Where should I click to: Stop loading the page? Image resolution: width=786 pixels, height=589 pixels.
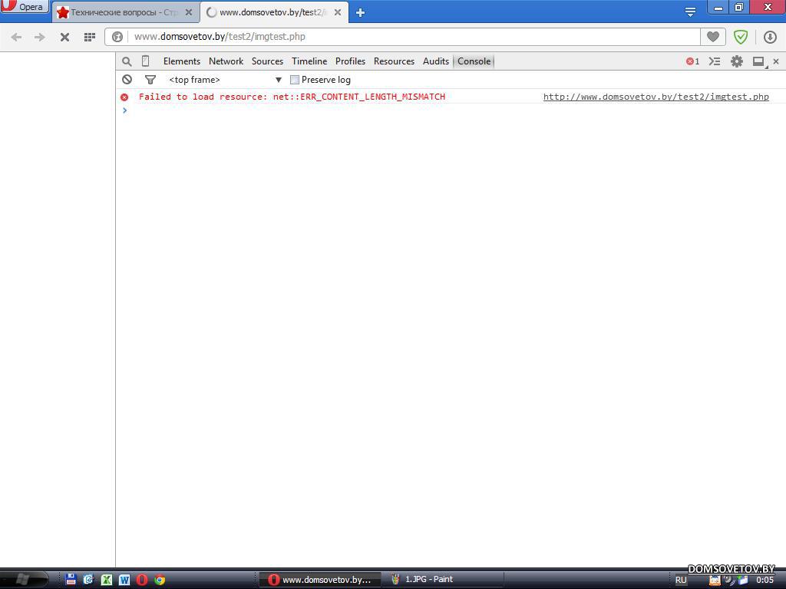click(x=64, y=37)
